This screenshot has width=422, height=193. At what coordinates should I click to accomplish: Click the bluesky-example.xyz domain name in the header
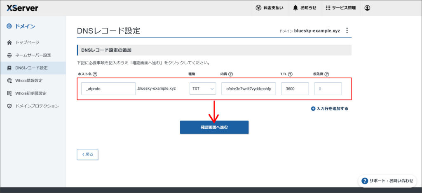[x=317, y=31]
